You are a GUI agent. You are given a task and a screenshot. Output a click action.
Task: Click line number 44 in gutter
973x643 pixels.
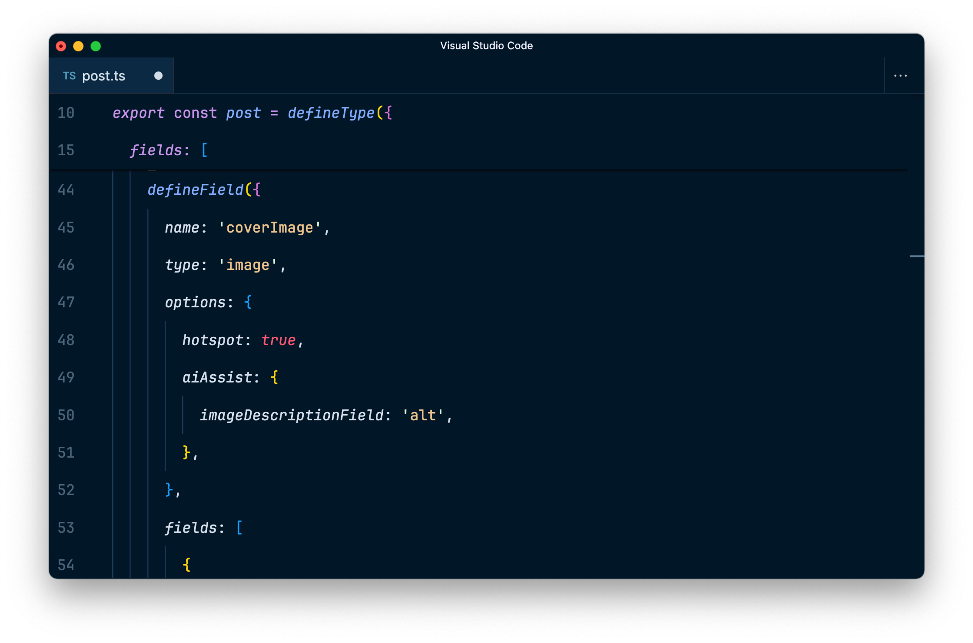[x=66, y=190]
